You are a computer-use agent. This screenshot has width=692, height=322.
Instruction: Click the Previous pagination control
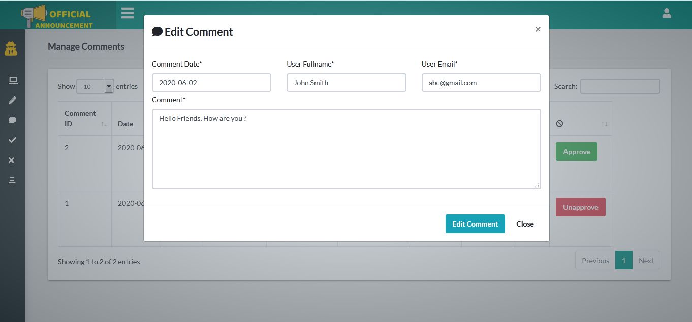(594, 260)
